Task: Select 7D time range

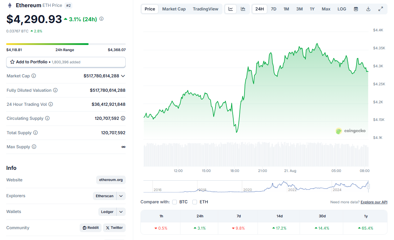Action: (x=274, y=9)
